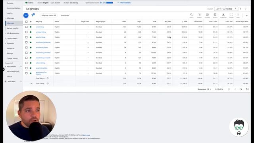Tick checkbox for Carrollton ad group row
254x143 pixels.
(x=27, y=53)
